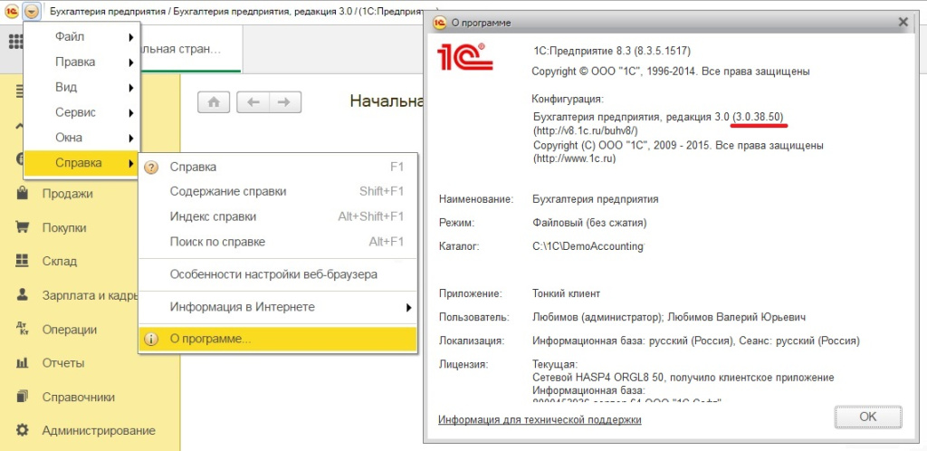Expand Файл submenu arrow
The image size is (927, 451).
130,36
